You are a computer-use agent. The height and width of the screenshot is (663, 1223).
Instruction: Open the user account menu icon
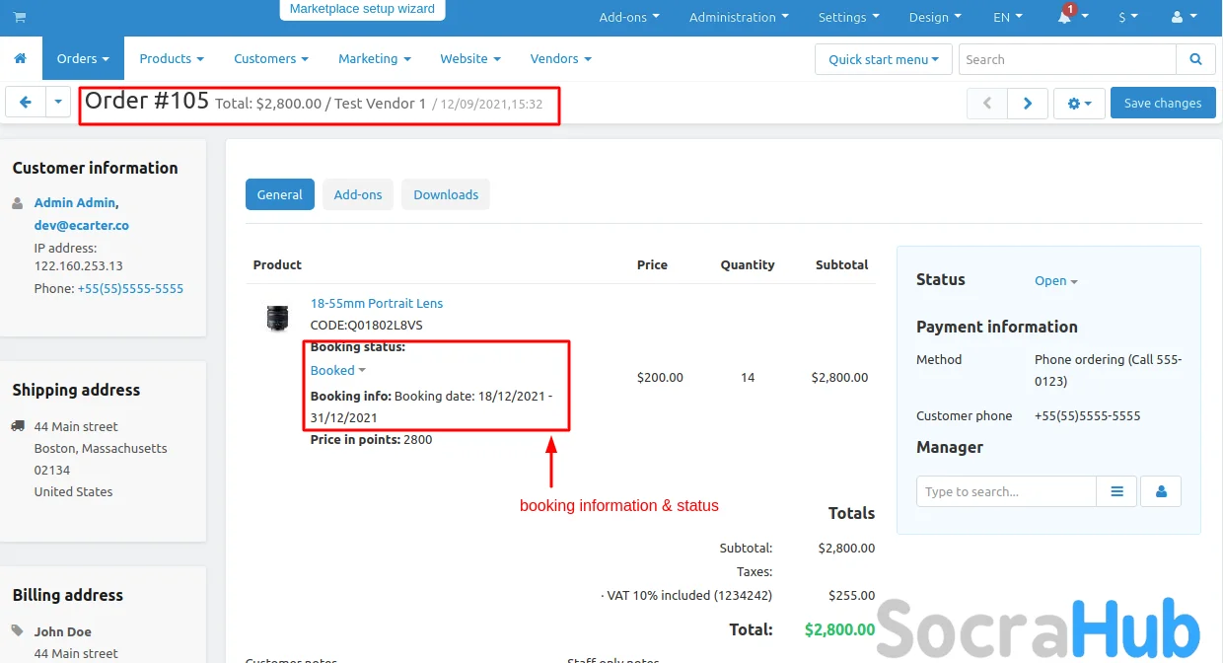pos(1181,18)
